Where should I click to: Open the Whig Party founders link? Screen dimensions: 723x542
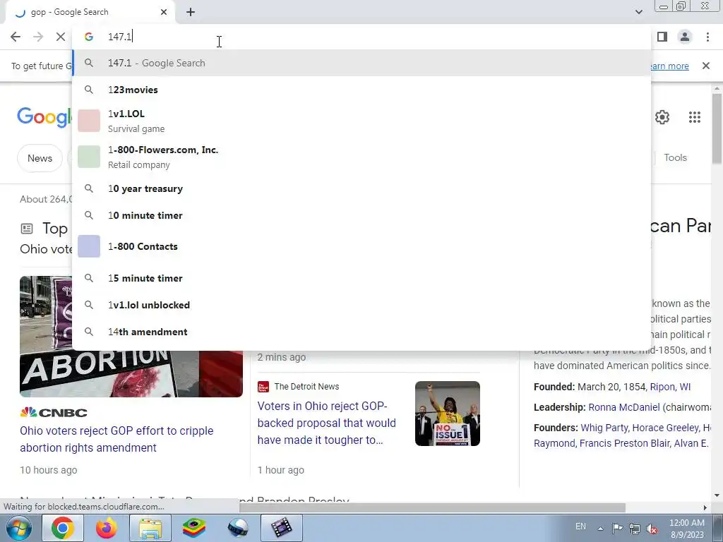coord(604,428)
